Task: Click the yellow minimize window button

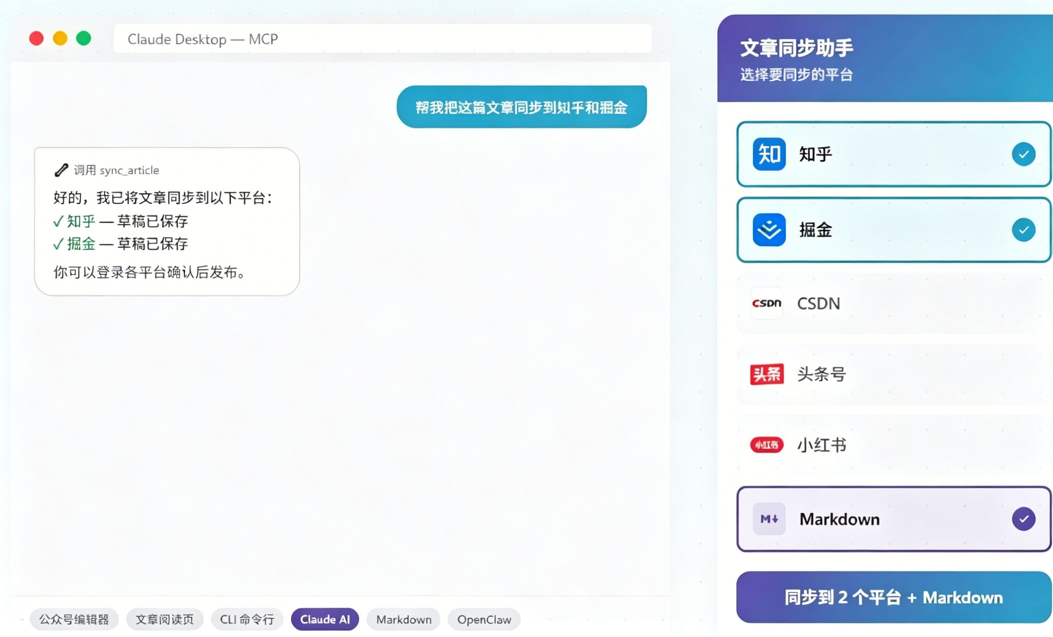Action: click(60, 38)
